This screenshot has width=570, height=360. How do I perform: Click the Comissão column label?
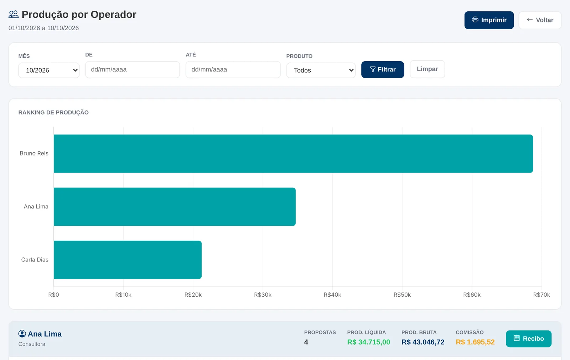click(470, 332)
